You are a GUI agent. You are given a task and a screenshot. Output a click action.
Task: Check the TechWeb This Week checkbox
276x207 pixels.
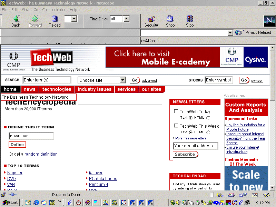click(x=176, y=126)
